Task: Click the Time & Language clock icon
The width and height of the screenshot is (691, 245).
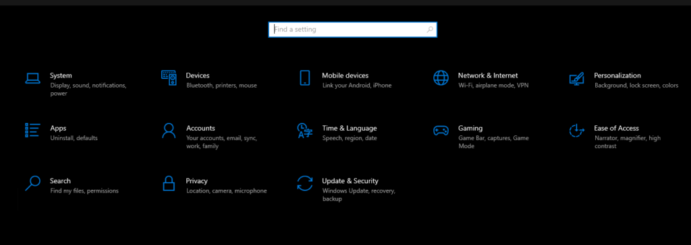Action: point(305,131)
